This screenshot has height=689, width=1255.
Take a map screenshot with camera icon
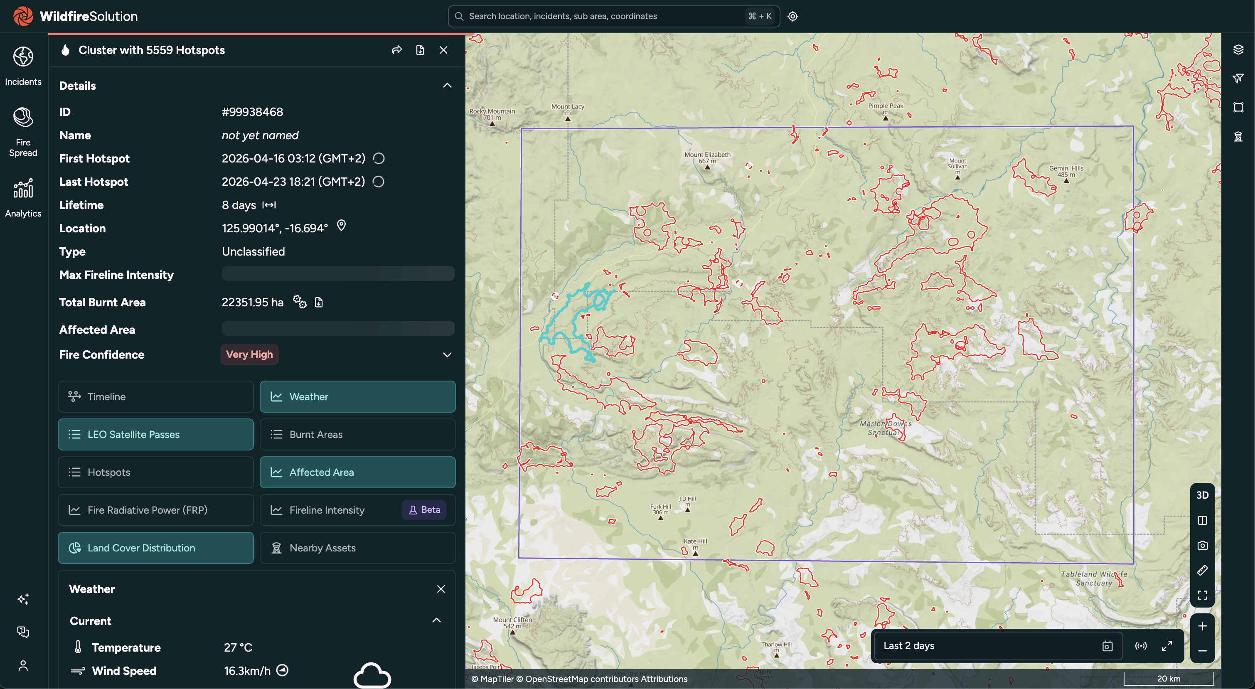1202,545
